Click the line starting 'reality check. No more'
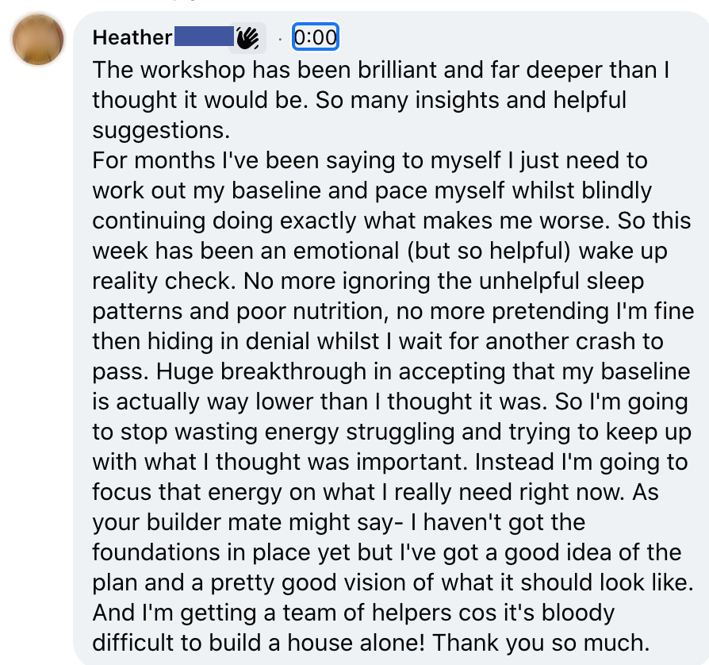709x665 pixels. pos(369,281)
